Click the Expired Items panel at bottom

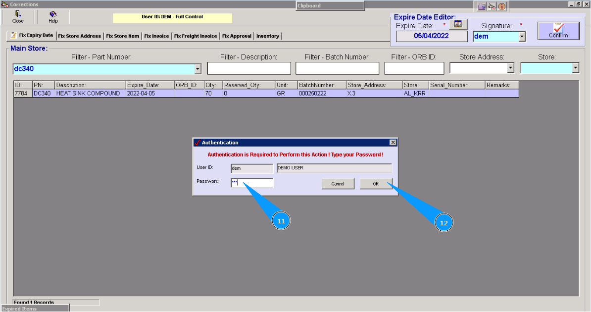(x=35, y=308)
